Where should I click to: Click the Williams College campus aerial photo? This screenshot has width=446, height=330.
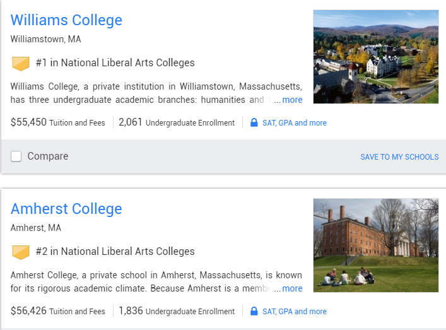pyautogui.click(x=375, y=56)
